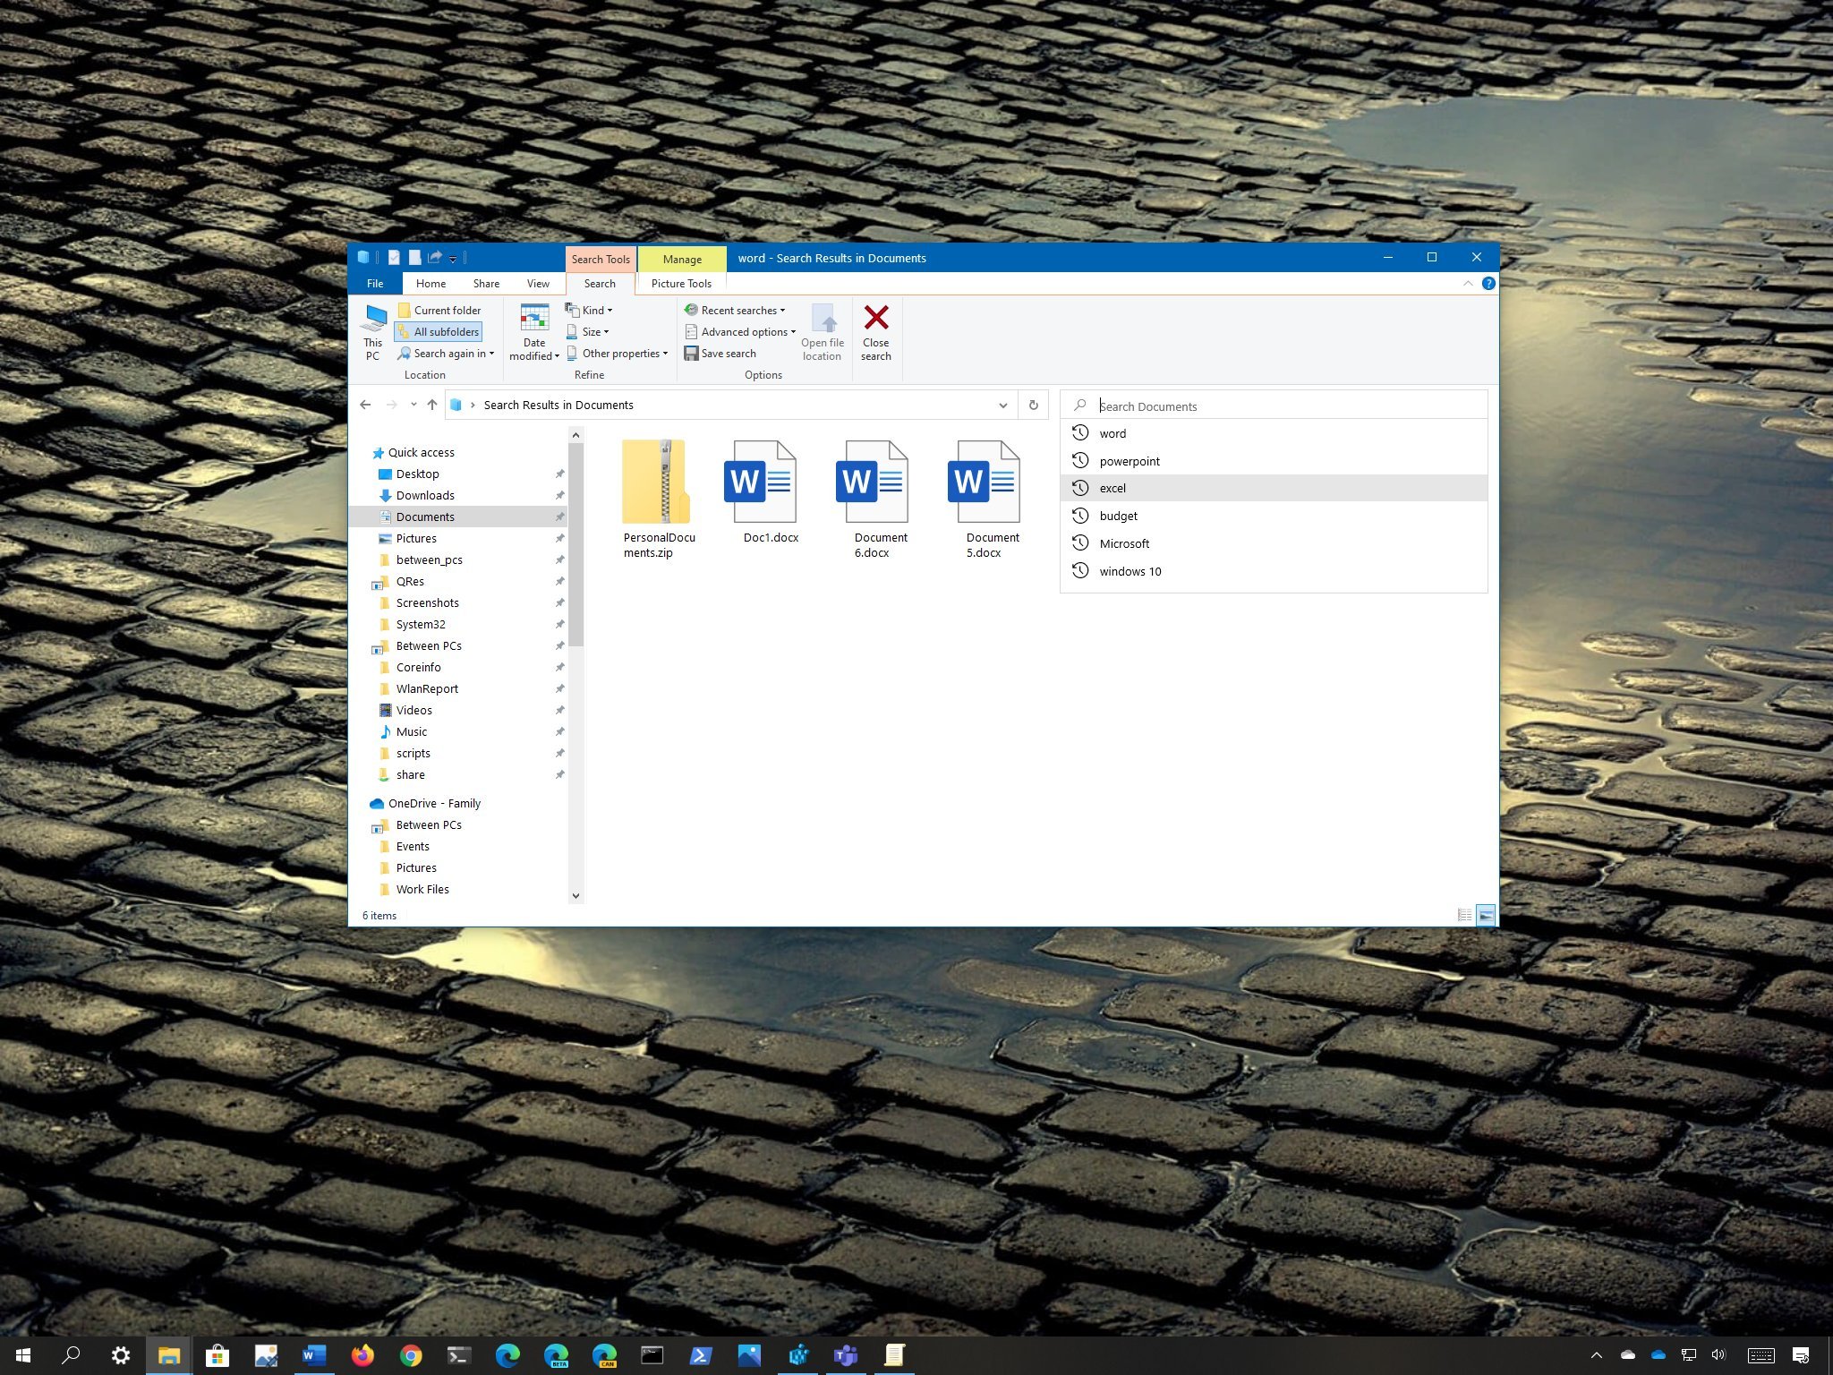
Task: Scroll down the left navigation panel
Action: tap(575, 897)
